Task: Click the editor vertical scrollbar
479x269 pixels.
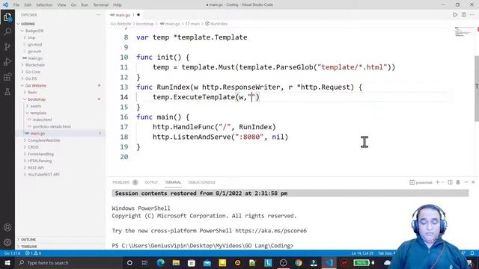Action: [477, 88]
